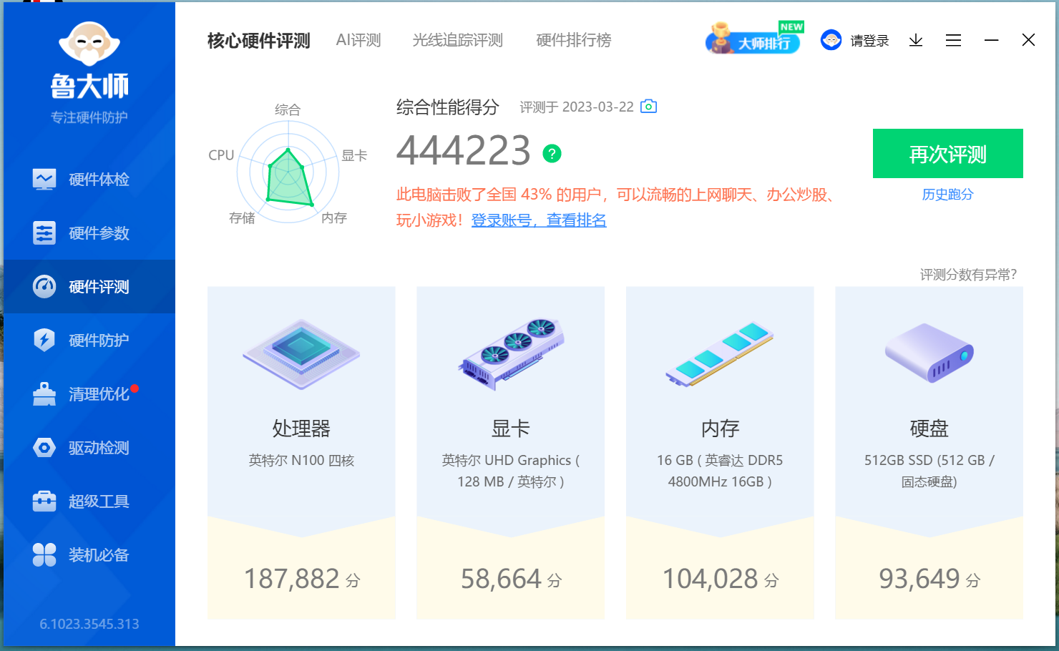The height and width of the screenshot is (651, 1059).
Task: Open 清理优化 cleanup optimization
Action: [x=89, y=393]
